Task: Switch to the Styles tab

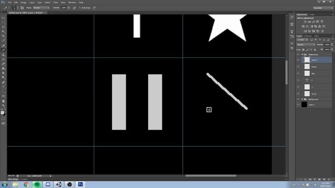Action: 312,15
